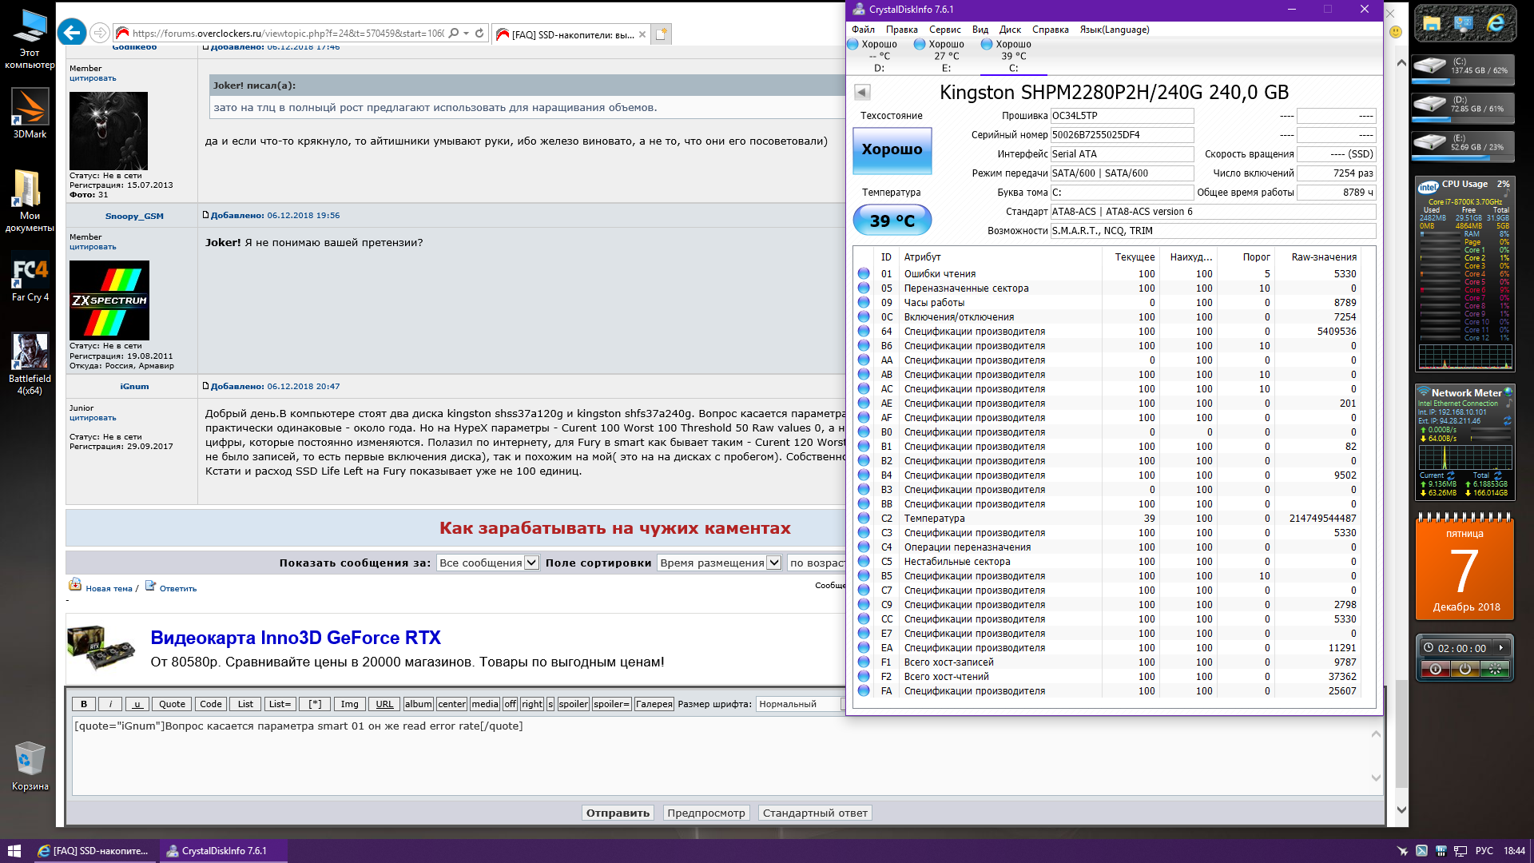Open the Нормальный font size dropdown
1534x863 pixels.
(797, 704)
